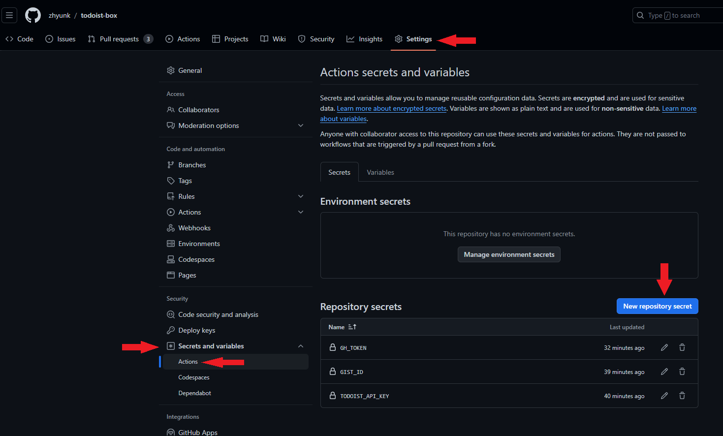Sort secrets by Name sort icon
Screen dimensions: 723x436
(x=352, y=327)
